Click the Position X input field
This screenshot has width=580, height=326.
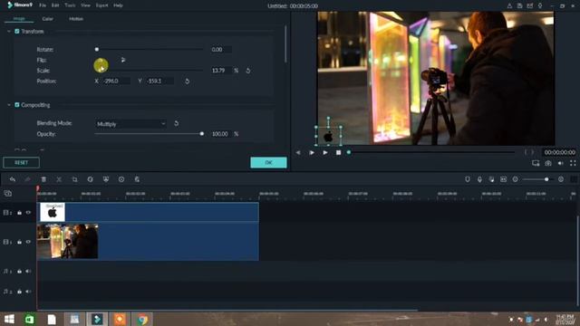click(x=116, y=81)
